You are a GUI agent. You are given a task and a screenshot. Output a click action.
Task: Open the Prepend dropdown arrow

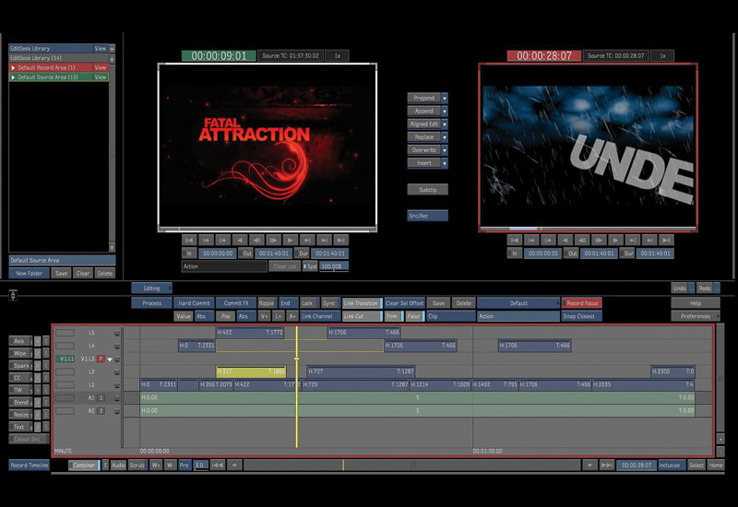[445, 98]
